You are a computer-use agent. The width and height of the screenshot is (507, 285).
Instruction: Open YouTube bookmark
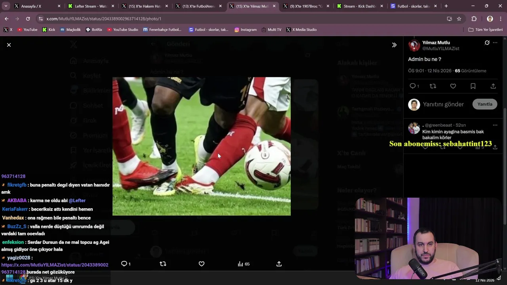pos(28,30)
